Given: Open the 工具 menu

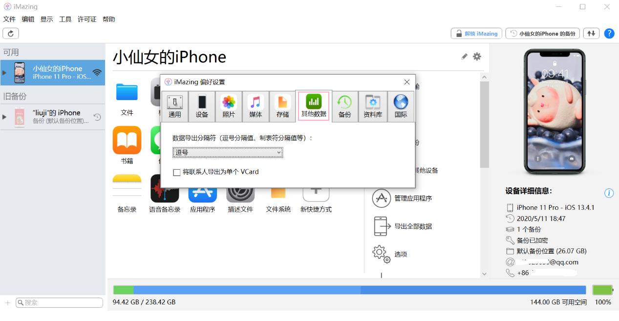Looking at the screenshot, I should point(65,19).
